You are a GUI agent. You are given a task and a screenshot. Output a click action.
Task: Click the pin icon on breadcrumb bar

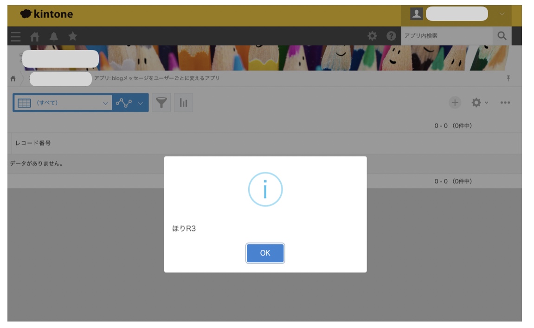coord(508,78)
